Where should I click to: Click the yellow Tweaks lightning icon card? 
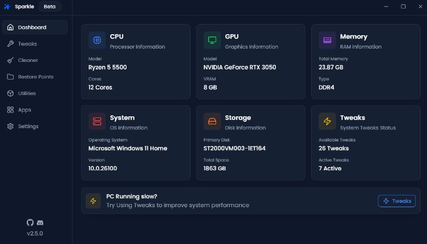[x=327, y=121]
